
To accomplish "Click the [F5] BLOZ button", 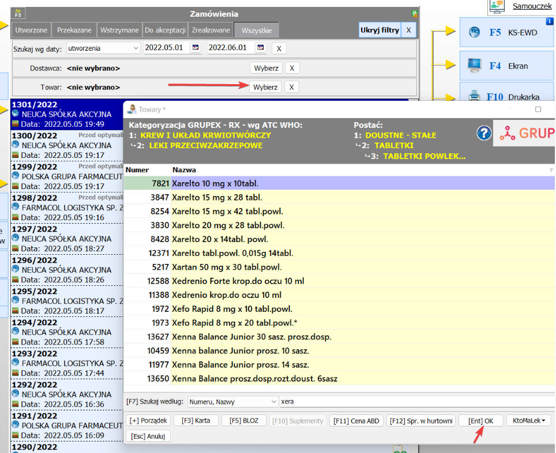I will [x=243, y=421].
